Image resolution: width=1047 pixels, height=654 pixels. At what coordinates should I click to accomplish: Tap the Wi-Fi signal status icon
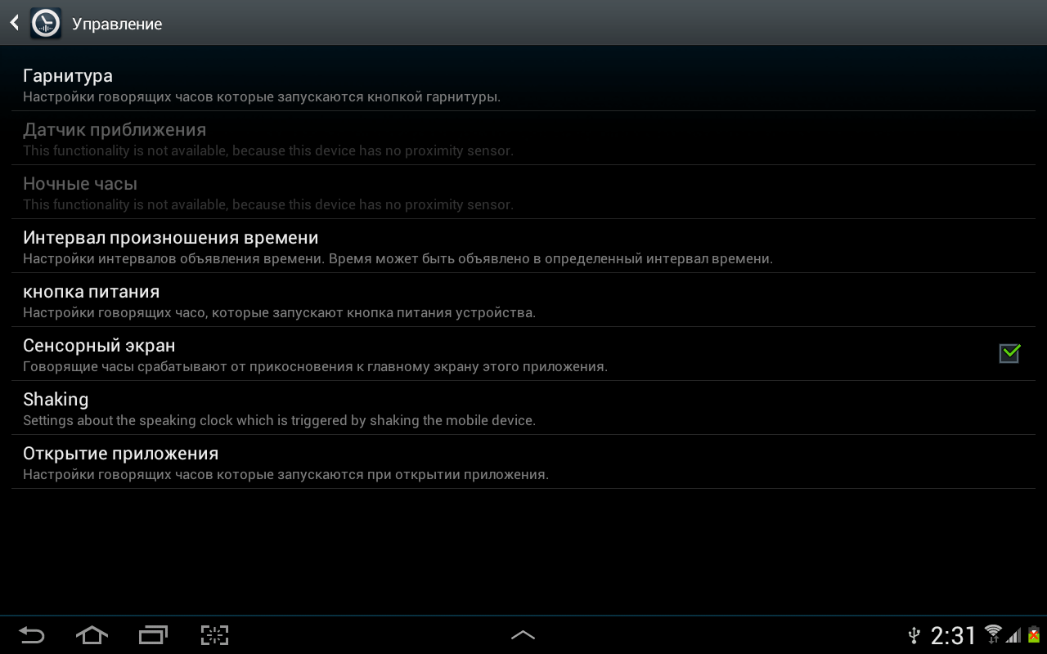pos(993,634)
